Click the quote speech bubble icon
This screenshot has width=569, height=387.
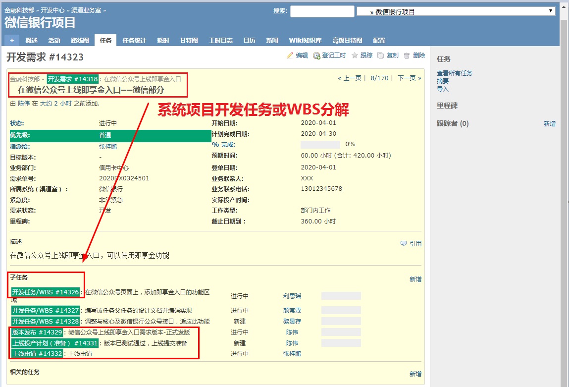tap(404, 243)
